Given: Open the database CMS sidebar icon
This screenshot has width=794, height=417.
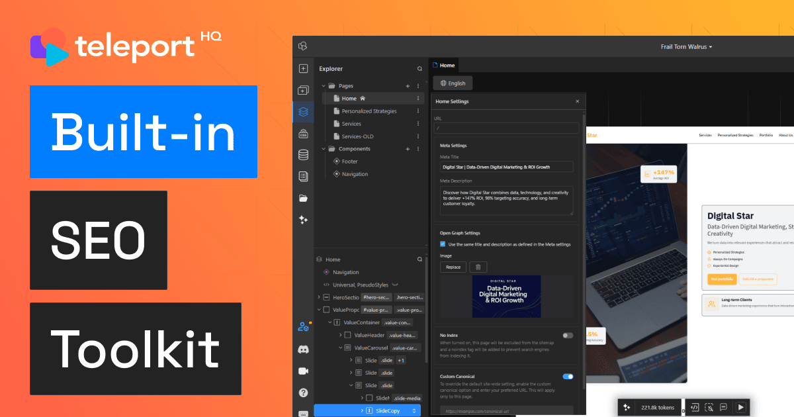Looking at the screenshot, I should pyautogui.click(x=303, y=155).
